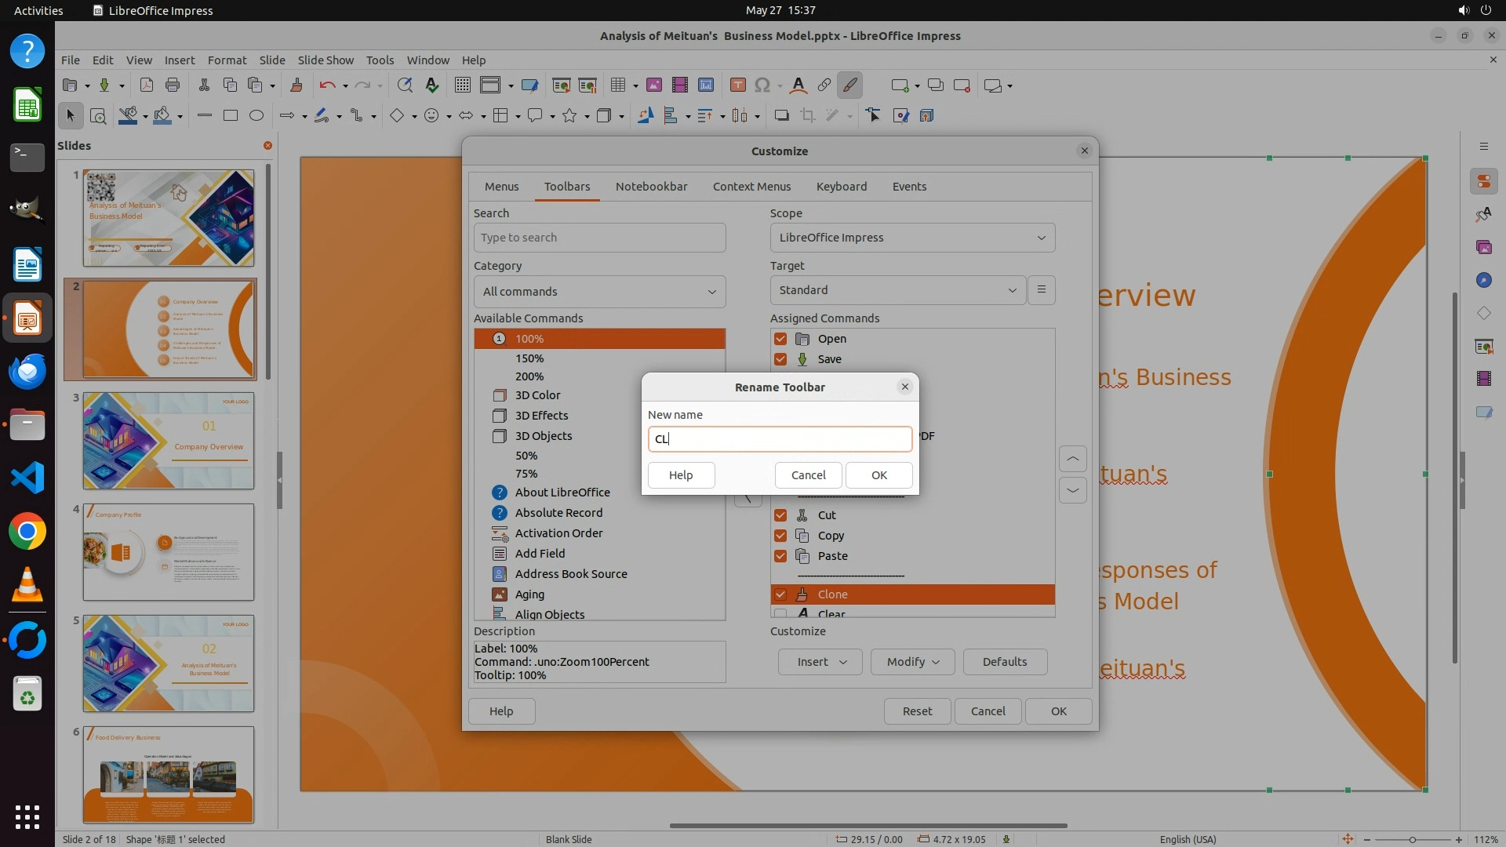
Task: Click the Insert Text Box icon
Action: tap(737, 85)
